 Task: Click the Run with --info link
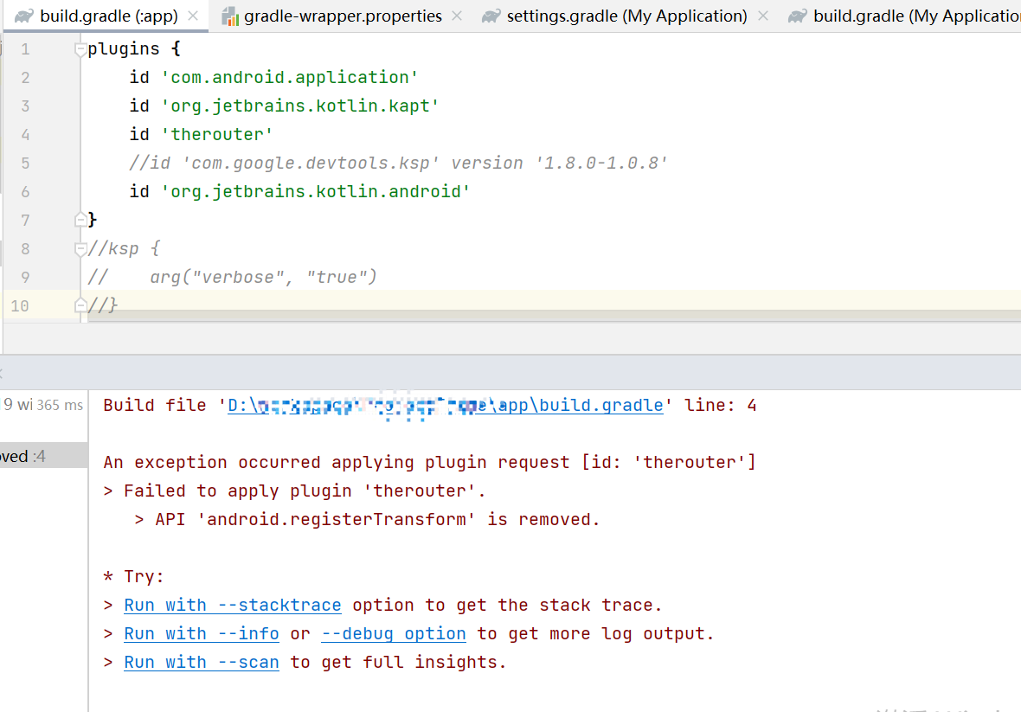point(202,633)
